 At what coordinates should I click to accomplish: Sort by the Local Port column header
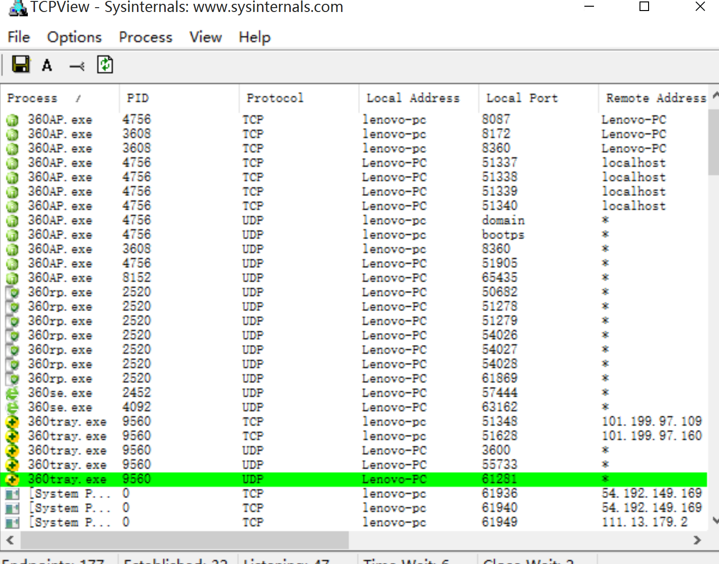point(538,98)
